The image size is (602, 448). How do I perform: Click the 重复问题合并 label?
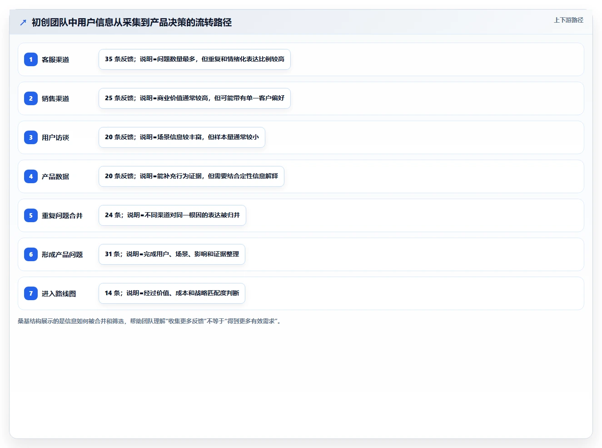point(62,215)
